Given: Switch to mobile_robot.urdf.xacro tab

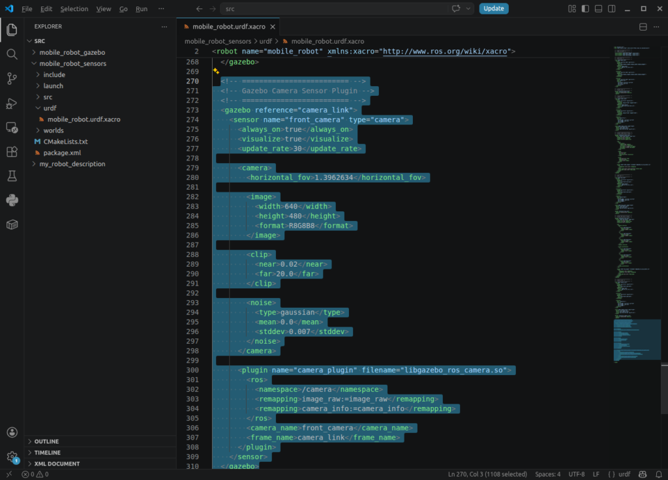Looking at the screenshot, I should pyautogui.click(x=228, y=27).
